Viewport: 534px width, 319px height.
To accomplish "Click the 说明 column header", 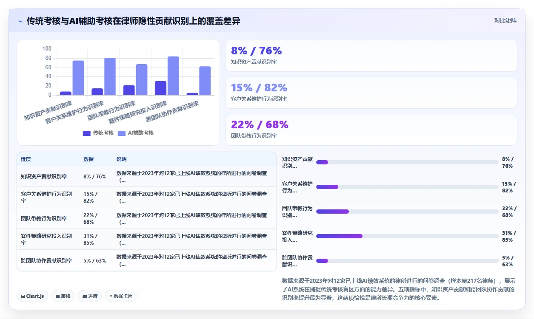I will click(x=121, y=159).
